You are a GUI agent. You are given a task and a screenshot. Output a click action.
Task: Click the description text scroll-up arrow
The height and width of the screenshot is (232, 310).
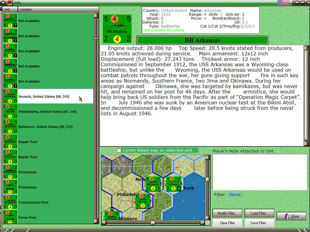click(306, 48)
